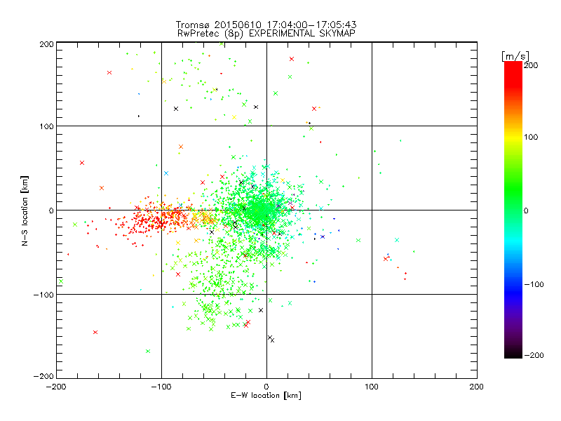Click the plot title 'Tromsø 20150610 17:04:00-17:05:43'

pyautogui.click(x=266, y=25)
